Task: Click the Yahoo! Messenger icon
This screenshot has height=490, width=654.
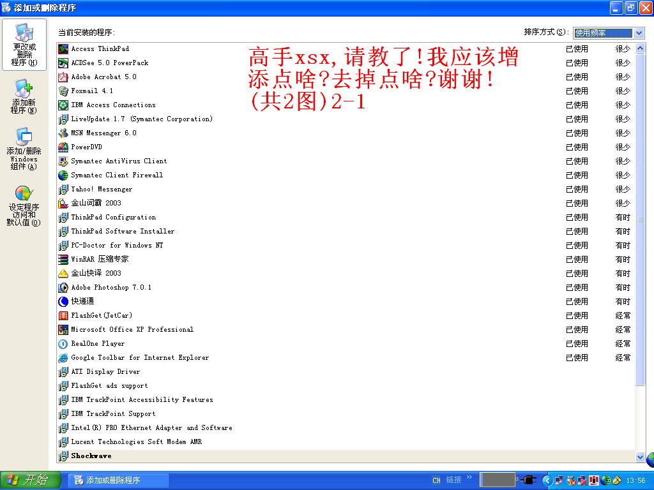Action: [63, 189]
